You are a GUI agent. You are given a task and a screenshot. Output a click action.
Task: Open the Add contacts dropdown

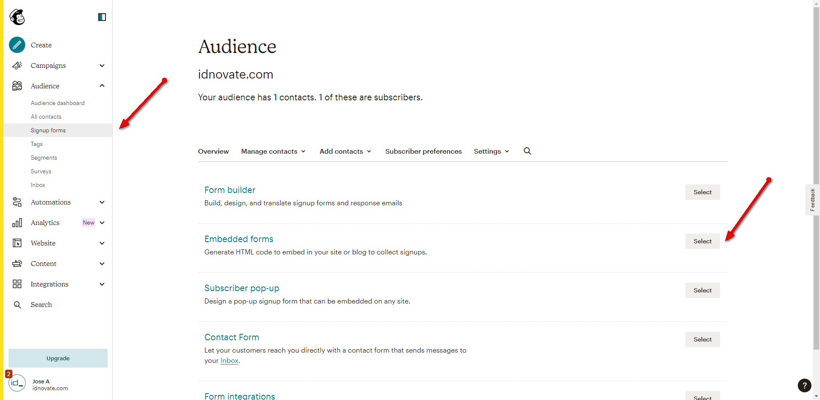click(345, 152)
